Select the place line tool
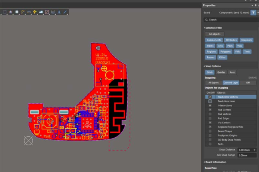 pyautogui.click(x=65, y=12)
